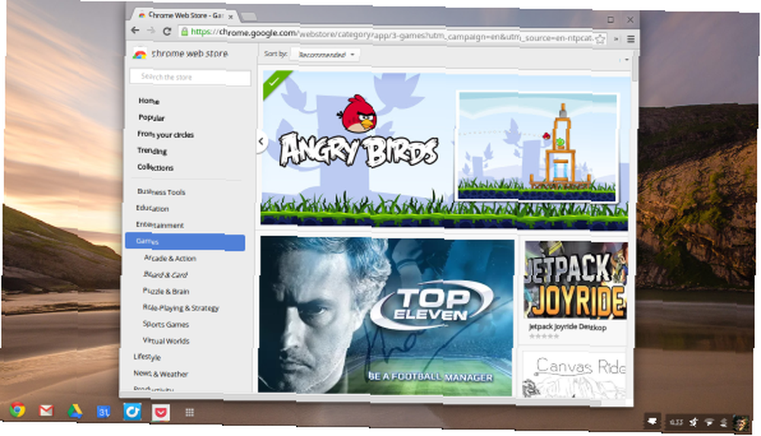This screenshot has width=761, height=436.
Task: Open Role-Playing & Strategy subcategory
Action: click(180, 307)
